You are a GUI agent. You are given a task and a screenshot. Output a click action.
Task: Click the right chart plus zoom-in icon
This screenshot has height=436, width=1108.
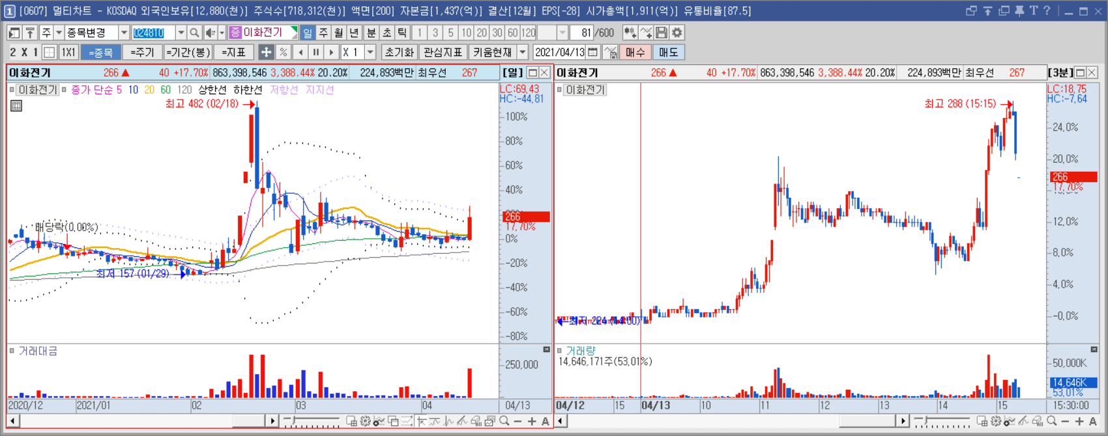click(1079, 422)
